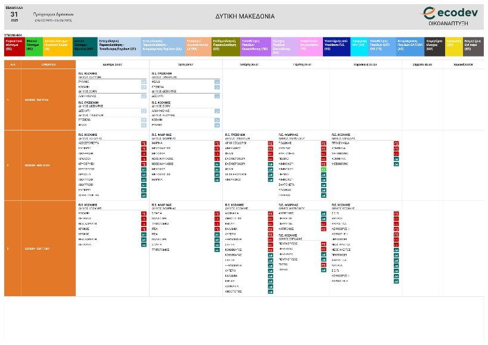Select the navy (ΥΕ) legend swatch
The image size is (488, 345).
(337, 46)
